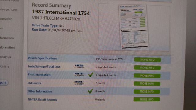Click the NHTSA Recall Records label
Image resolution: width=196 pixels, height=110 pixels.
(42, 100)
